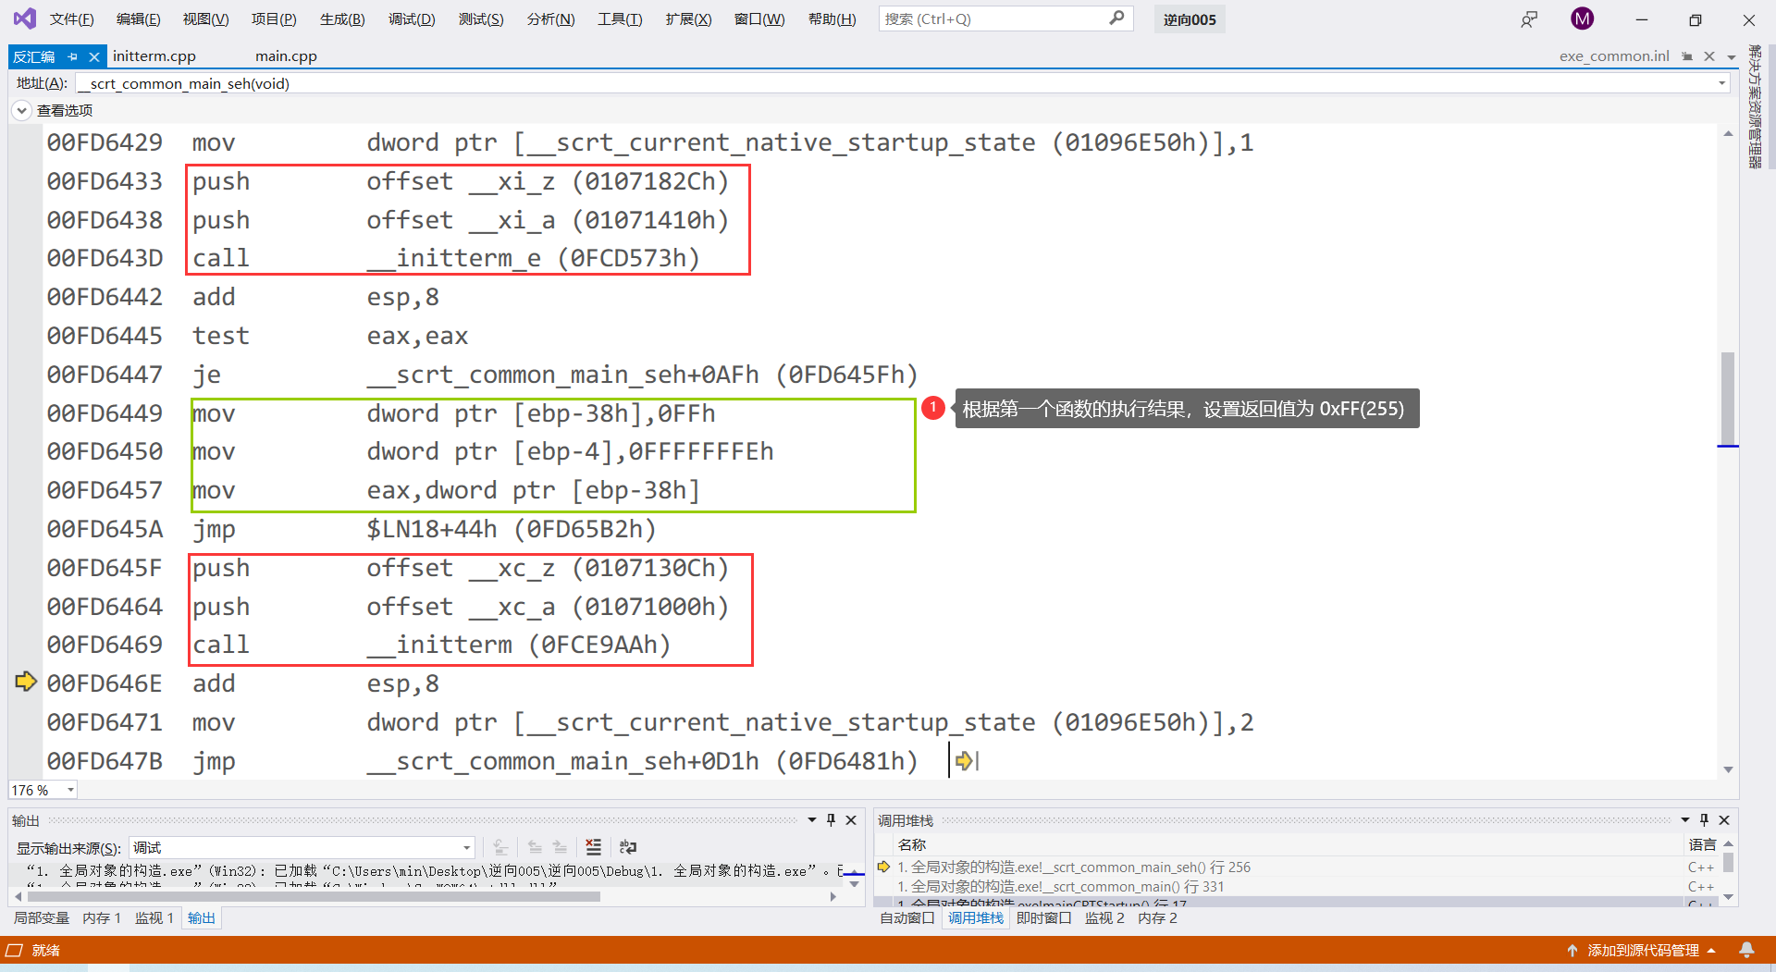The width and height of the screenshot is (1776, 972).
Task: Expand the 添加到源代码管理 menu
Action: pos(1711,950)
